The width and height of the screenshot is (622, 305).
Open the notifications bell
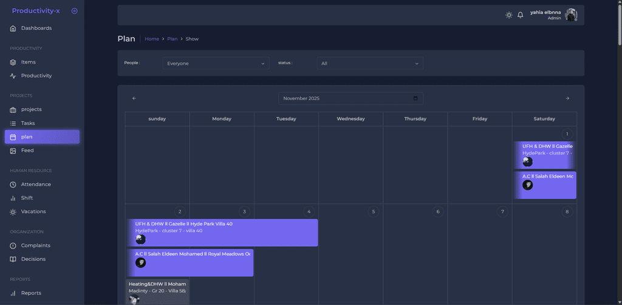(x=521, y=15)
